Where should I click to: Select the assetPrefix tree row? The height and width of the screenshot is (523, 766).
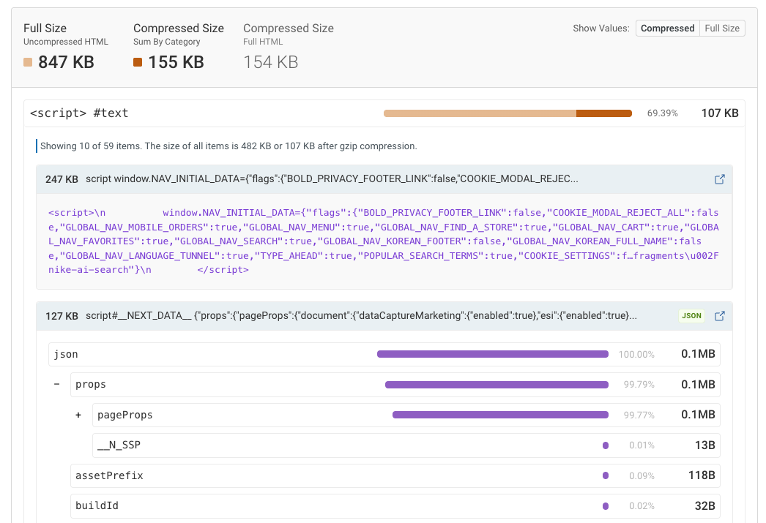coord(220,475)
